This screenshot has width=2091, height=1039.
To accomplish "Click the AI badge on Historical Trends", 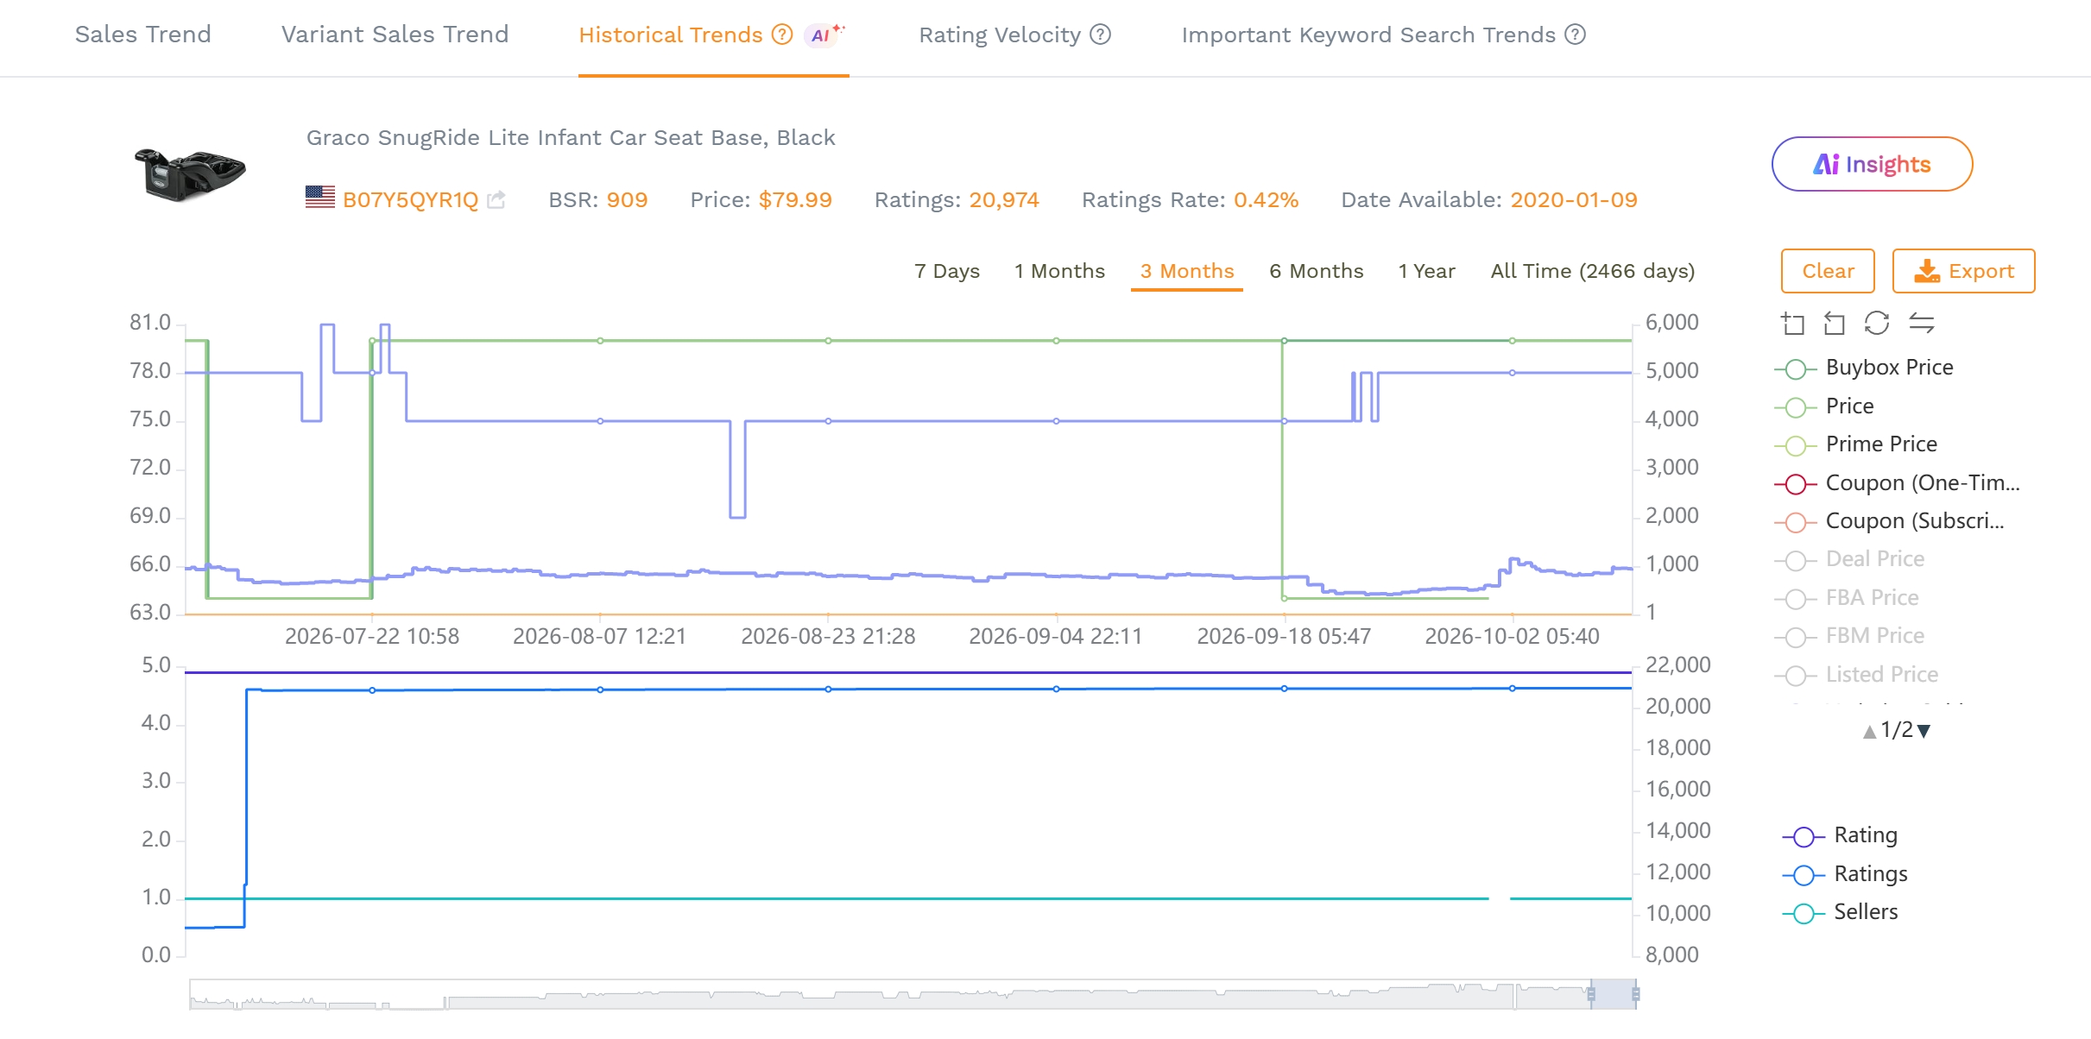I will [x=825, y=35].
